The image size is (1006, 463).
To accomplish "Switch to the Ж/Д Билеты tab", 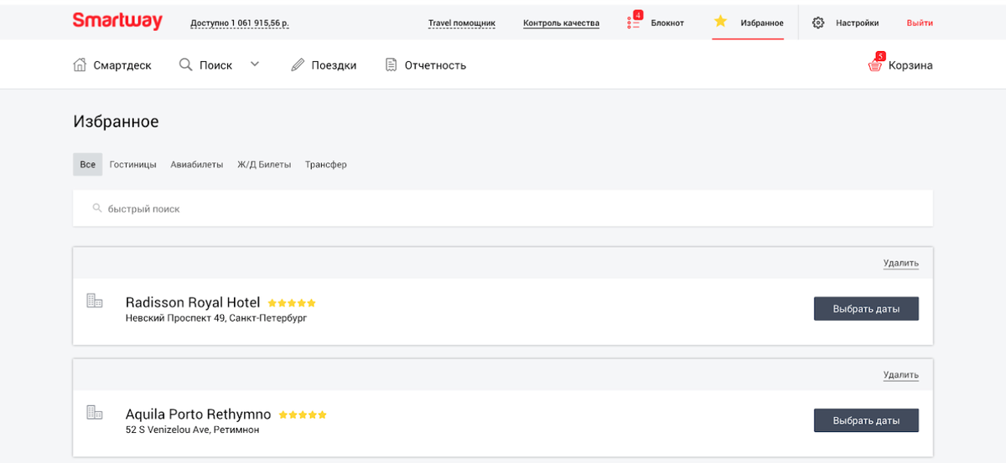I will (264, 165).
